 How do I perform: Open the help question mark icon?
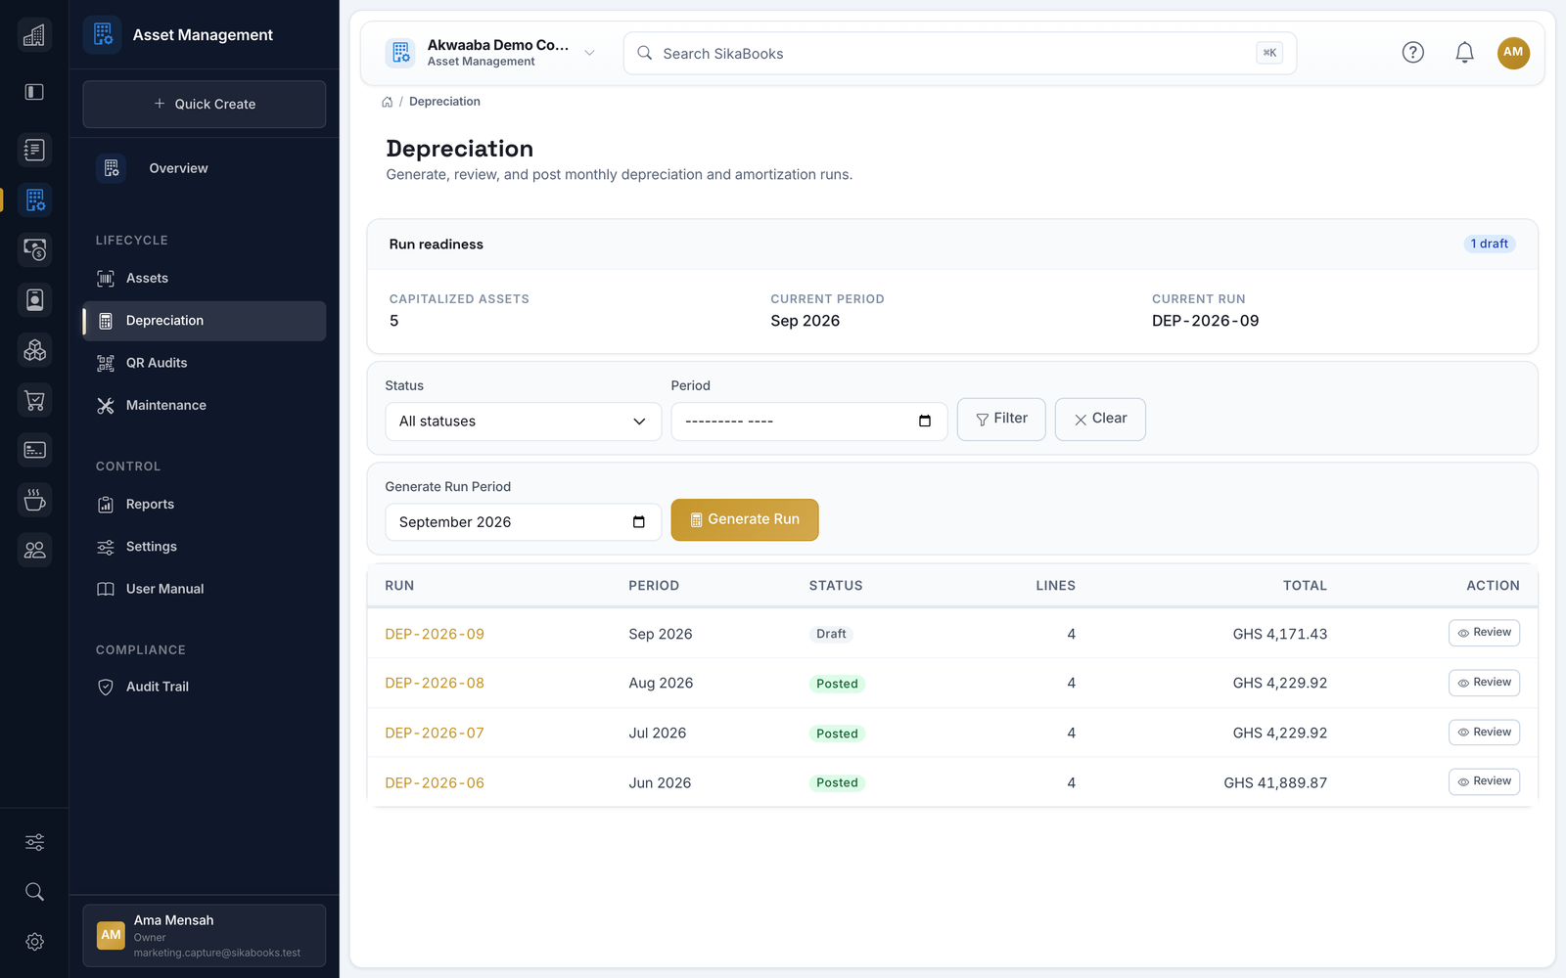point(1412,53)
